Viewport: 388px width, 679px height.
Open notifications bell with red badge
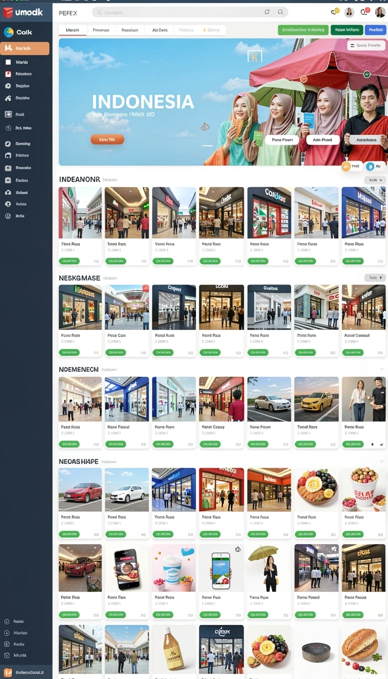click(x=365, y=12)
